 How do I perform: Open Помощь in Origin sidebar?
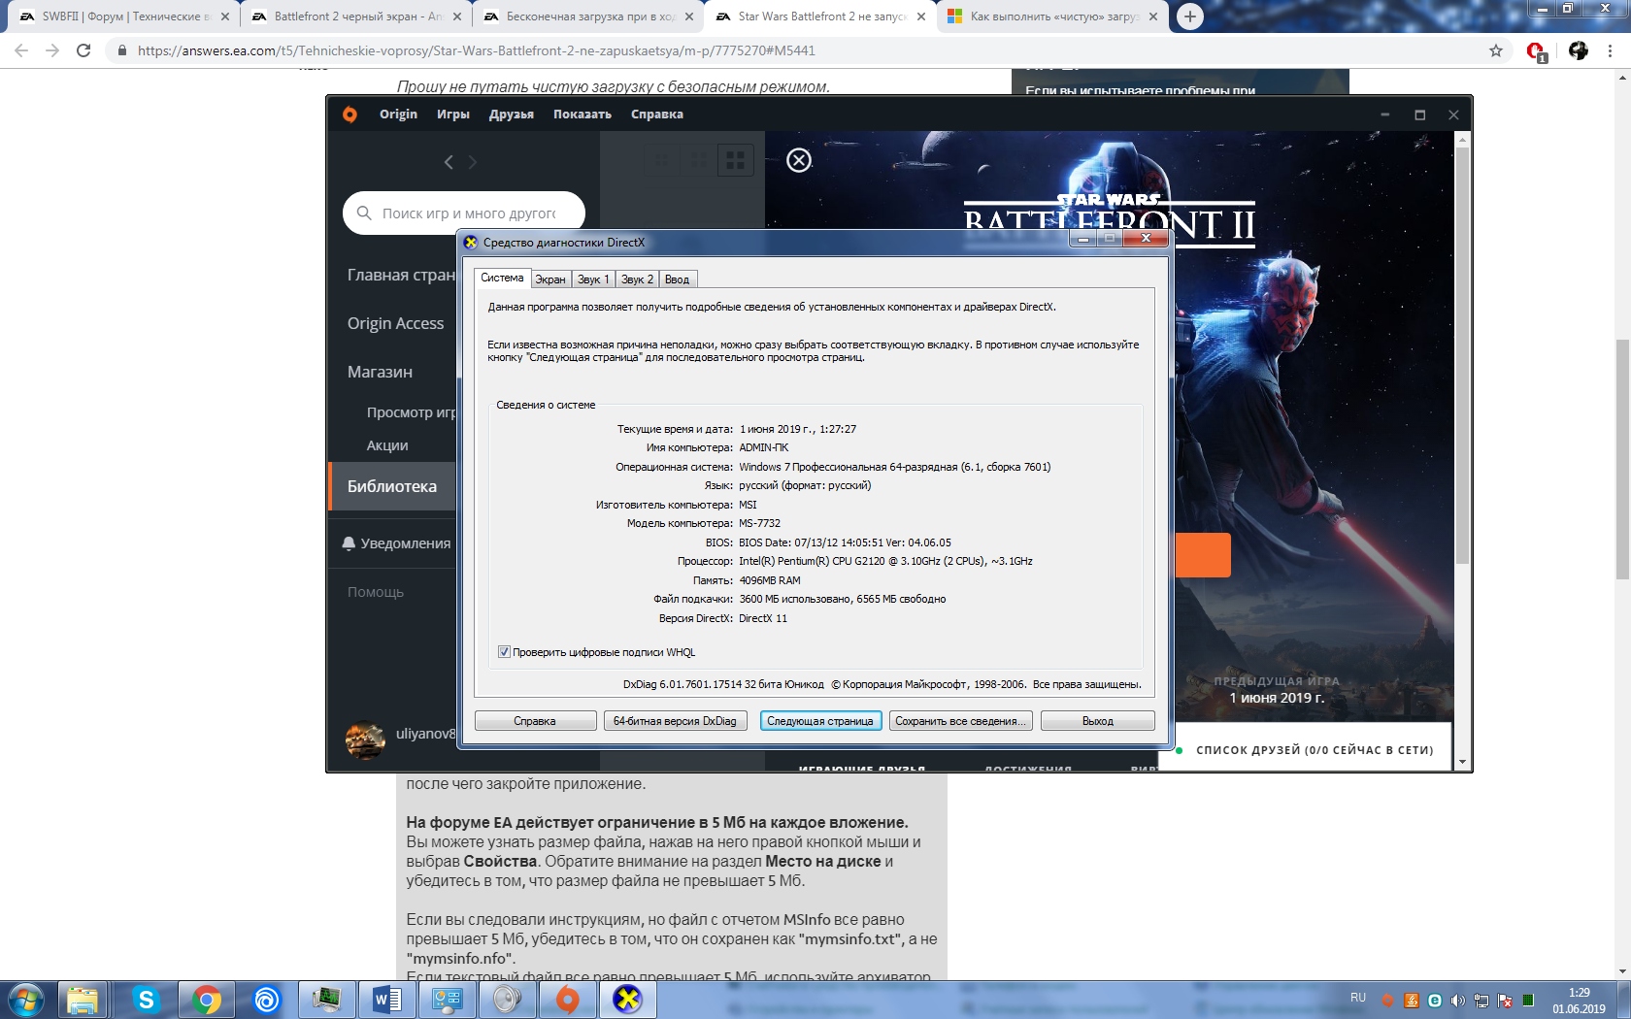(x=376, y=592)
